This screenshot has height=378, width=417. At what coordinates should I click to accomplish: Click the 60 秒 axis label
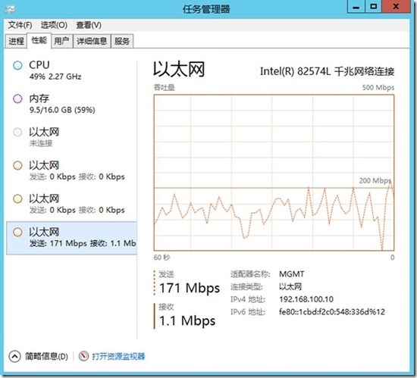coord(161,257)
